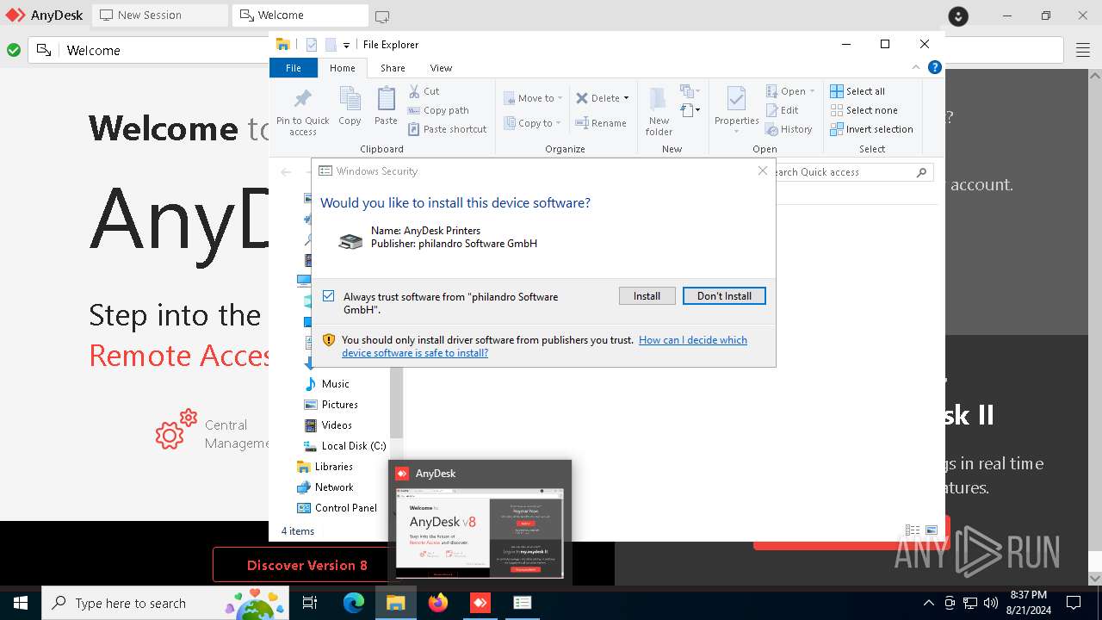
Task: Click the Rename ribbon button
Action: point(601,123)
